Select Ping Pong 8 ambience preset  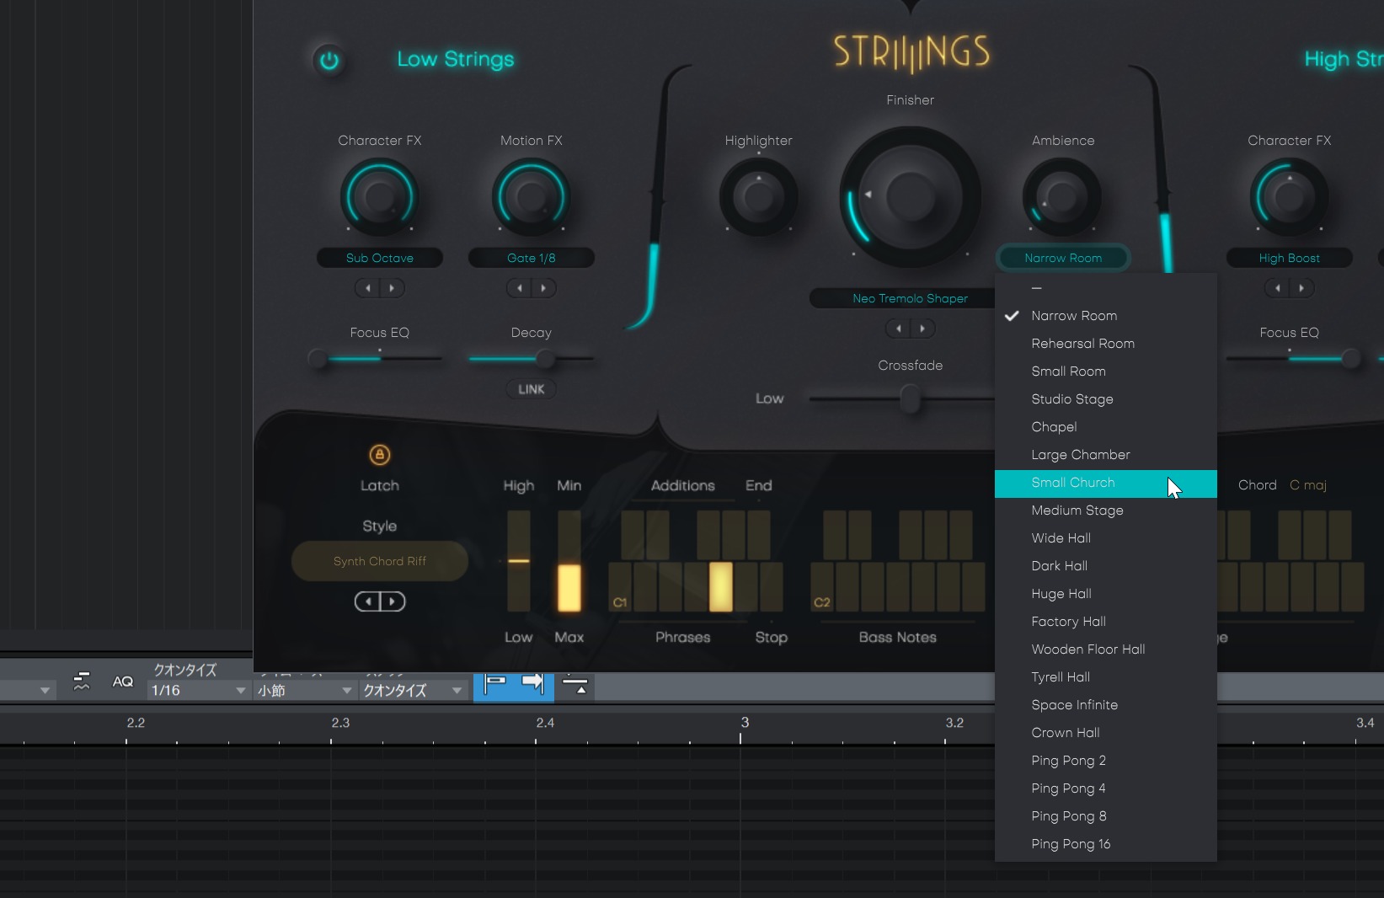(x=1106, y=816)
